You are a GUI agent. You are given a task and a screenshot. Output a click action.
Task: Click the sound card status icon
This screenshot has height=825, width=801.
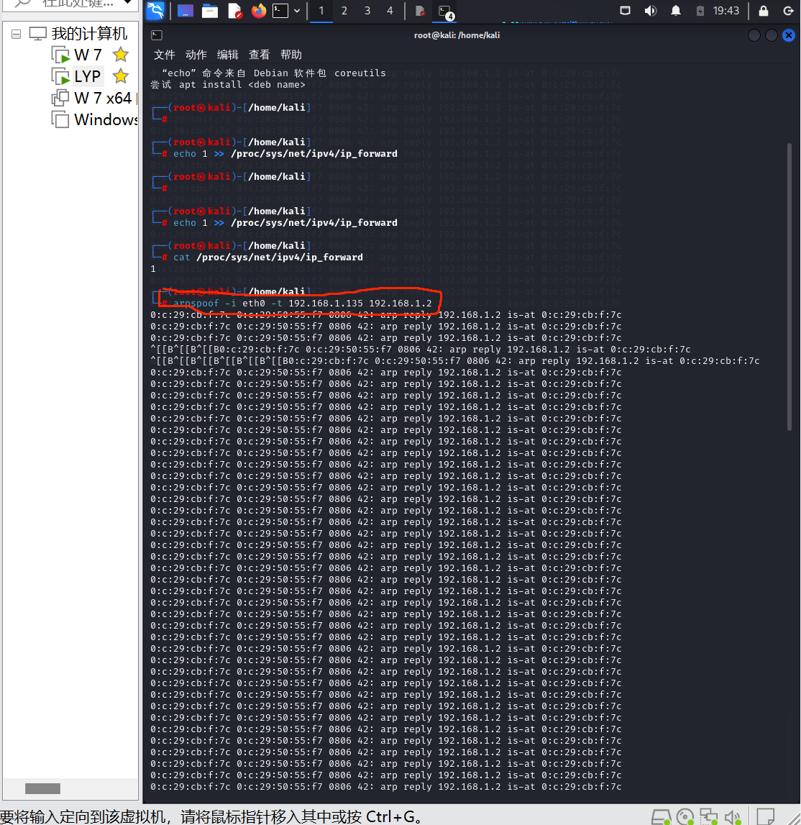point(733,817)
